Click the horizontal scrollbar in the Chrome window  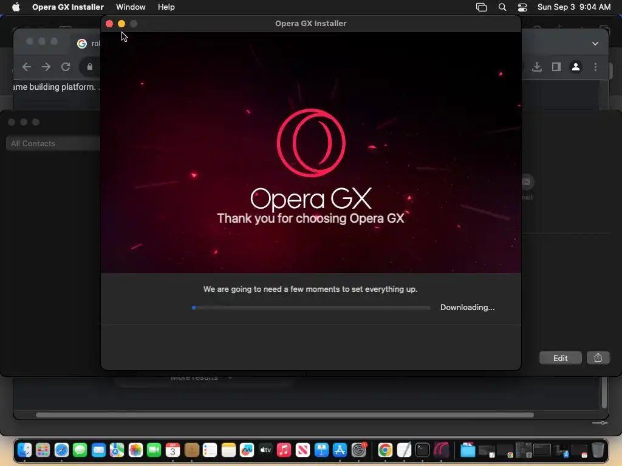click(x=284, y=415)
